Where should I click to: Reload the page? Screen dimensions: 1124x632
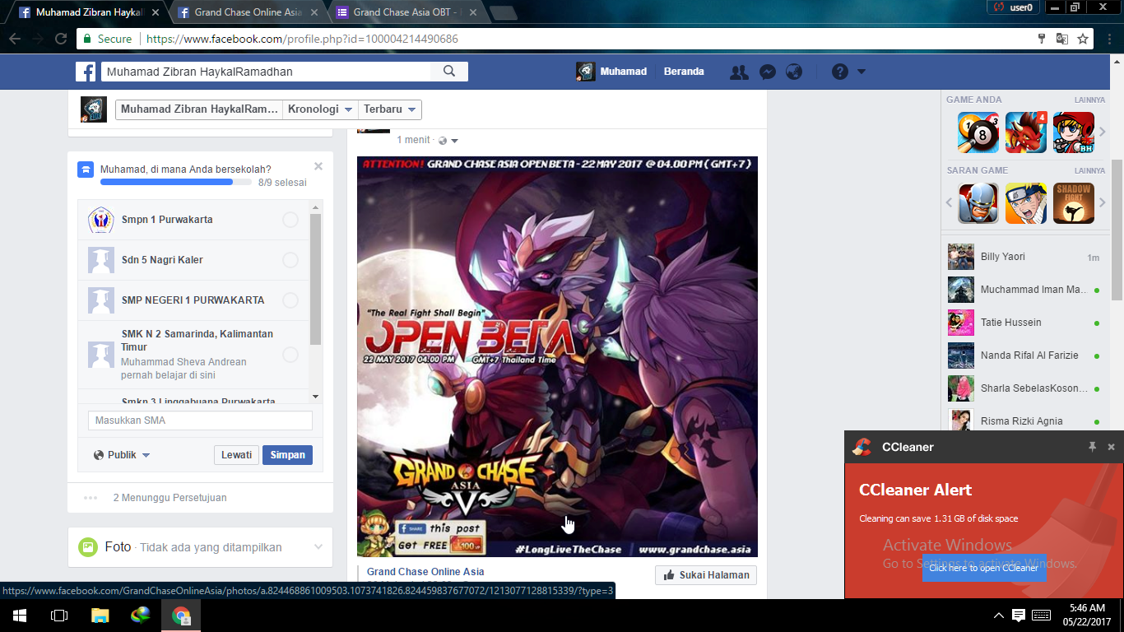pyautogui.click(x=61, y=39)
